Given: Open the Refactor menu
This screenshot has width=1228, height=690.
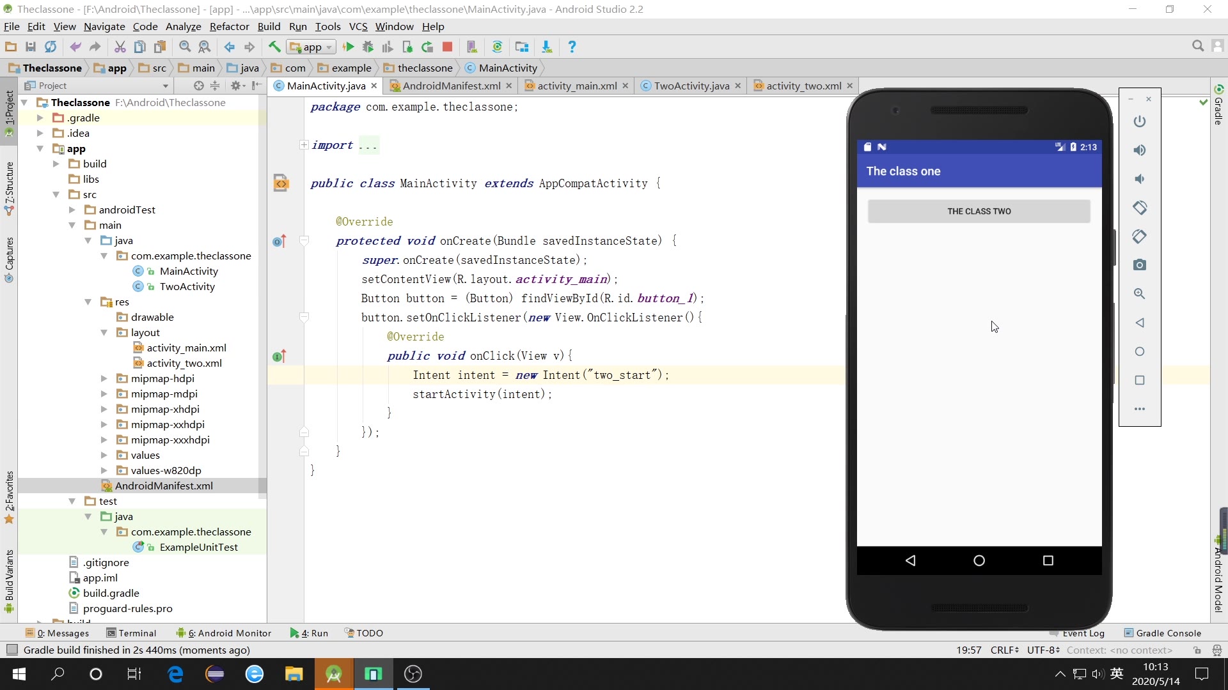Looking at the screenshot, I should (x=229, y=26).
